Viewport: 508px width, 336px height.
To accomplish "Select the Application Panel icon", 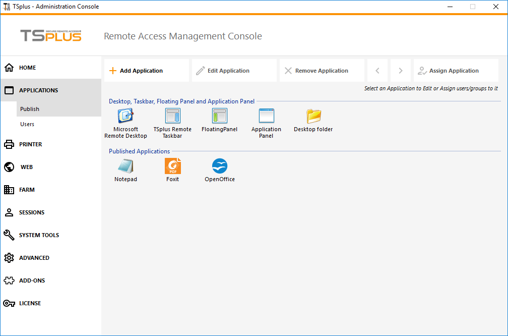I will [266, 117].
